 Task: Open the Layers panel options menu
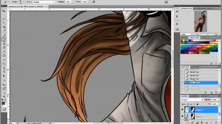point(219,96)
